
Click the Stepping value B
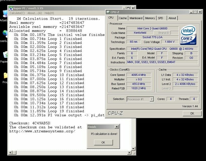point(191,53)
